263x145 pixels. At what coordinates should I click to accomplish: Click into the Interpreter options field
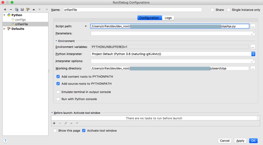(173, 61)
